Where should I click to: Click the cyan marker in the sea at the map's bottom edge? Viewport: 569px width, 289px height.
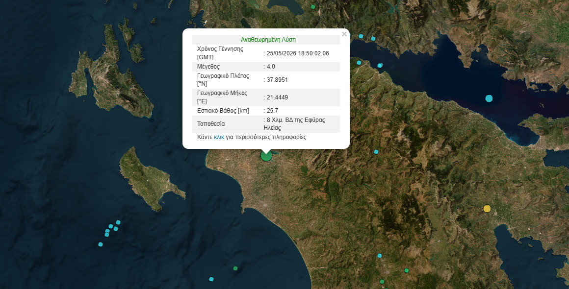tap(211, 279)
